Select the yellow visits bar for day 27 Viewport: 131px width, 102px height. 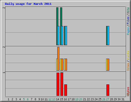click(x=107, y=65)
